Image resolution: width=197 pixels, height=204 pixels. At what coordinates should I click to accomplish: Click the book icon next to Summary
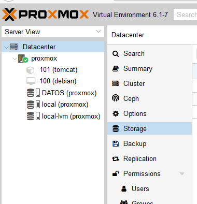(116, 68)
